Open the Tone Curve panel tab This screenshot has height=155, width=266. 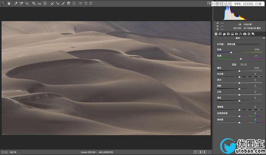(220, 34)
